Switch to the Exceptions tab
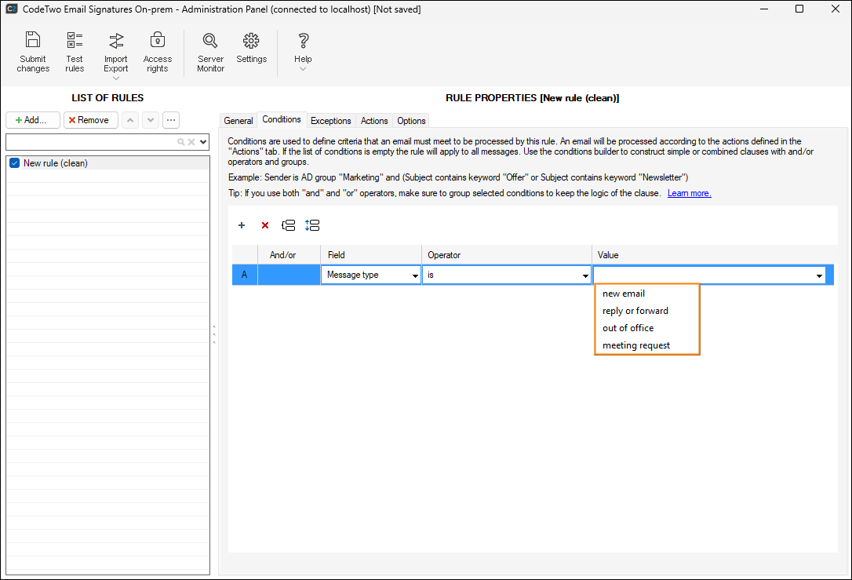Image resolution: width=852 pixels, height=580 pixels. tap(330, 121)
